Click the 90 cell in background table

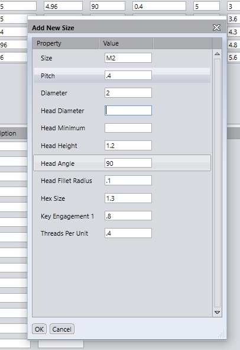coord(108,7)
